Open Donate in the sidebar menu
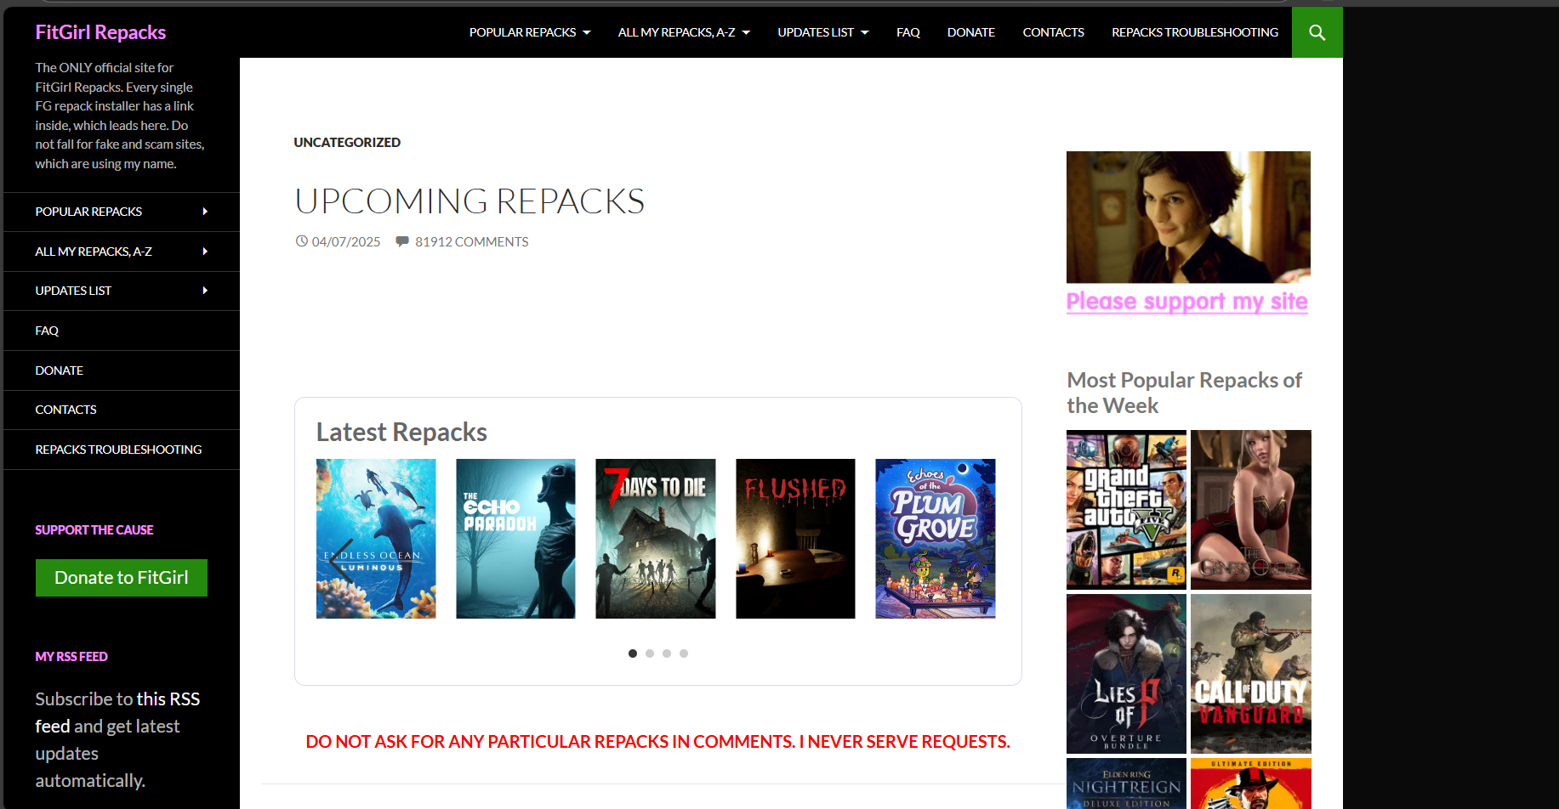 [122, 371]
